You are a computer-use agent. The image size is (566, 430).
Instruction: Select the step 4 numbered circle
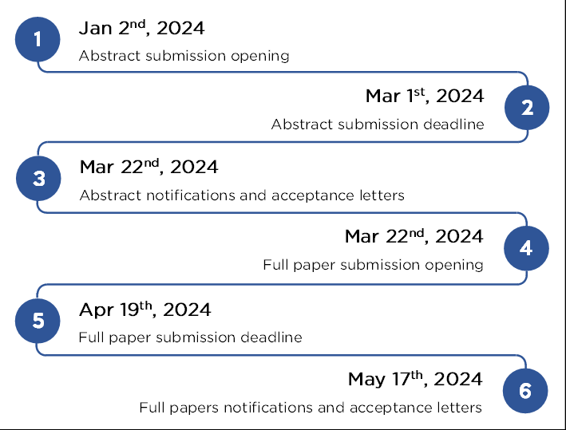click(x=525, y=248)
